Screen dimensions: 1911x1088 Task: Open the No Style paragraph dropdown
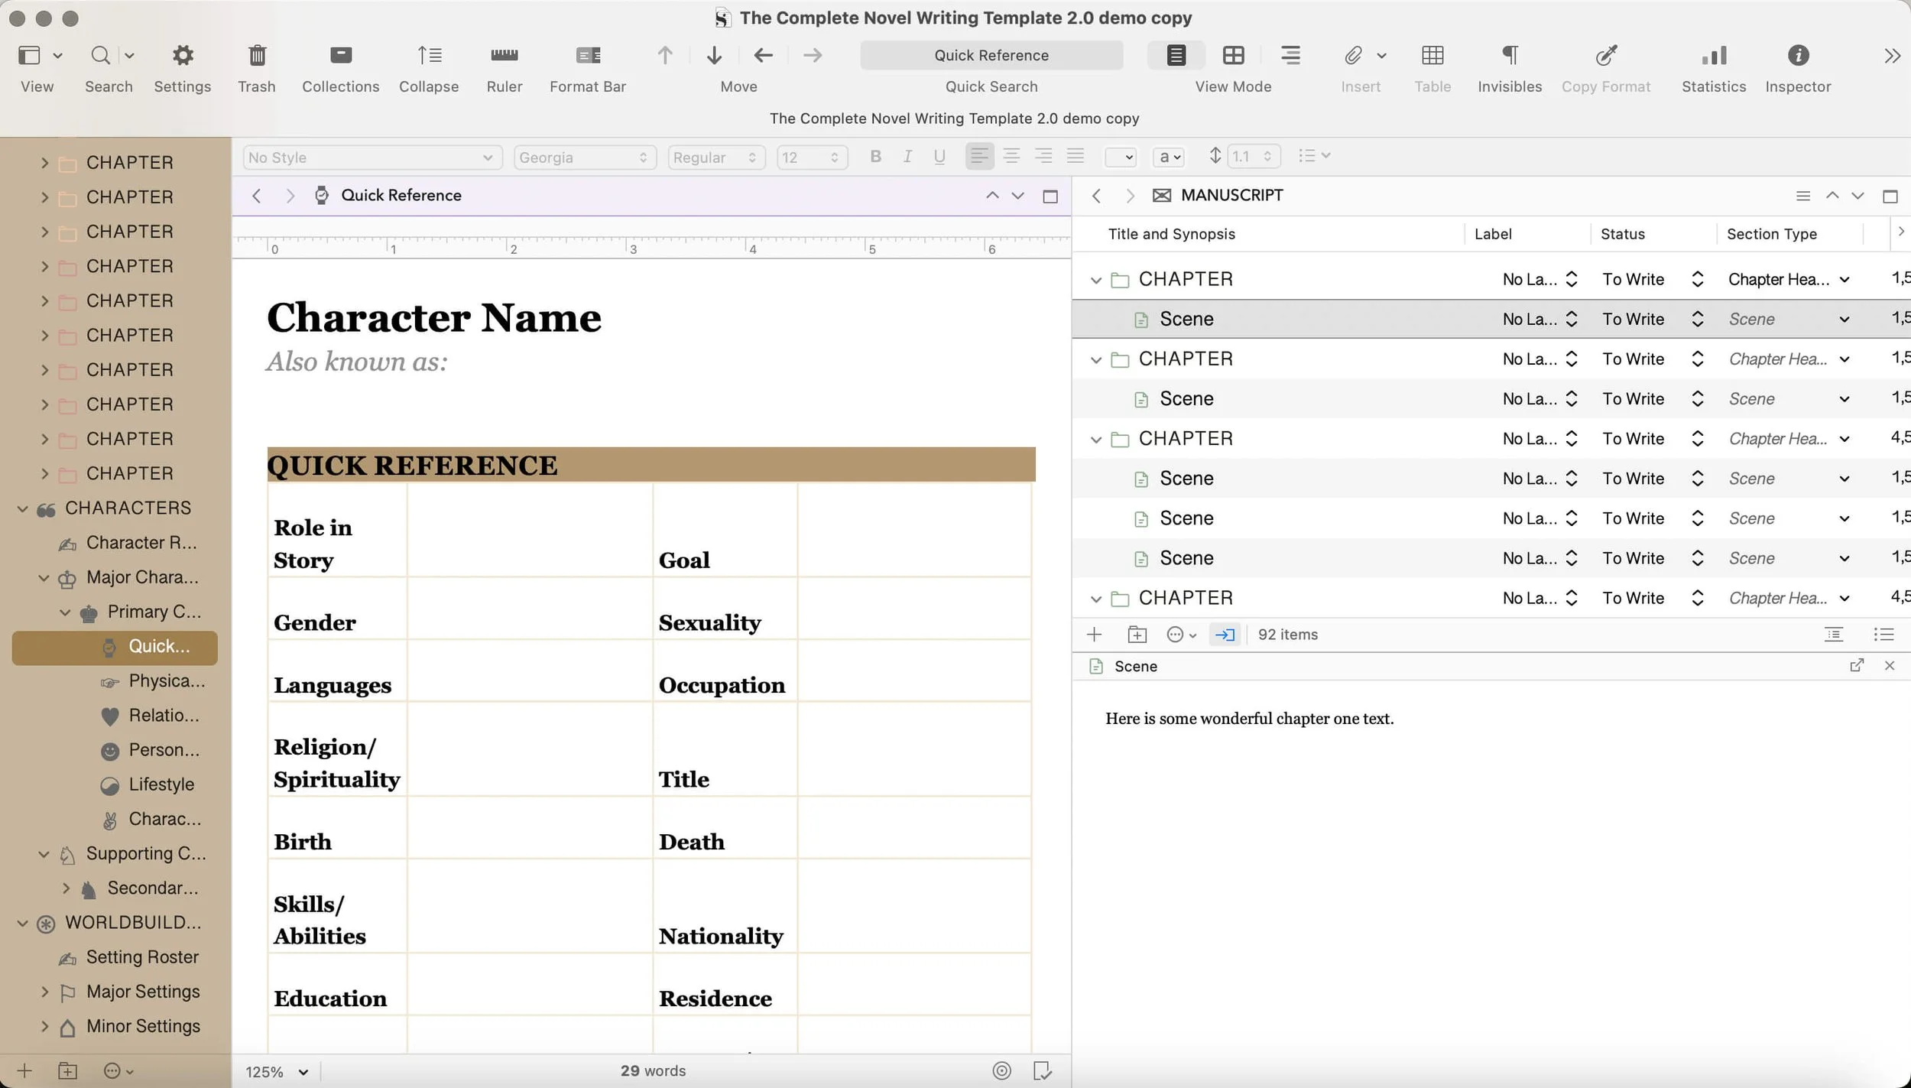[x=371, y=158]
